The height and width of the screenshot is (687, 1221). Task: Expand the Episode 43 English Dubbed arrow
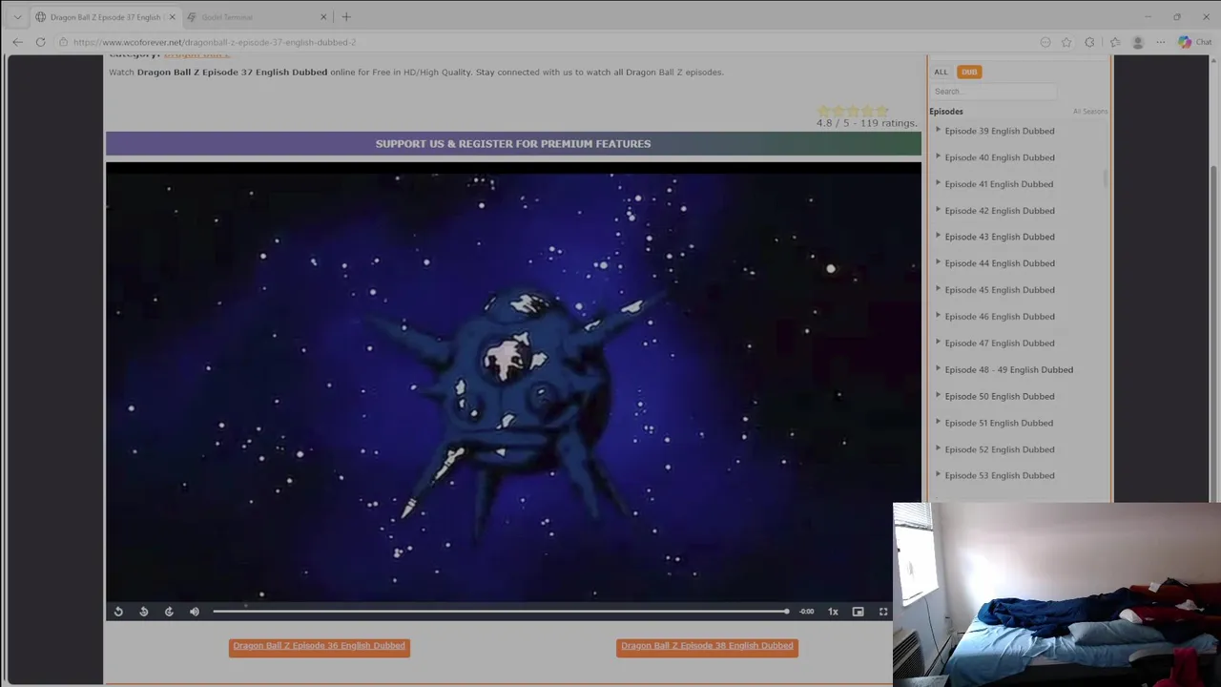938,236
